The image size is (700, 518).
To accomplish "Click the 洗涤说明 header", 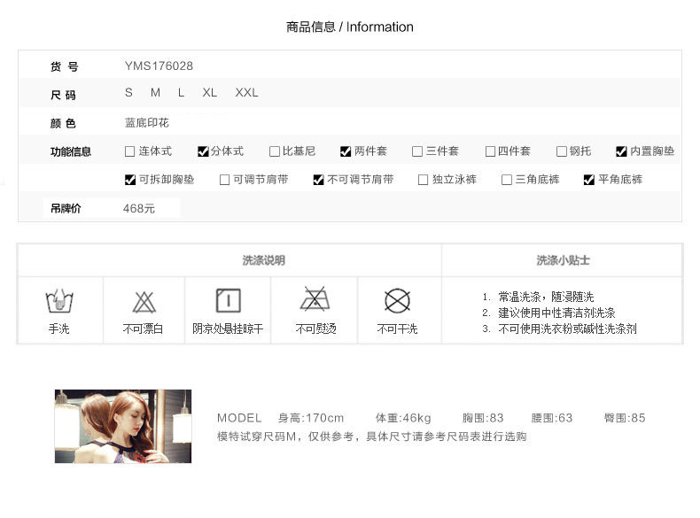I will pos(263,260).
